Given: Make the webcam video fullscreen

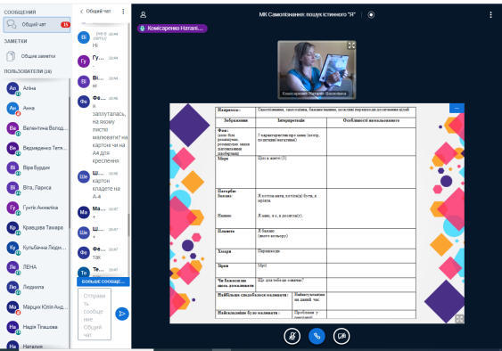Looking at the screenshot, I should pos(351,45).
